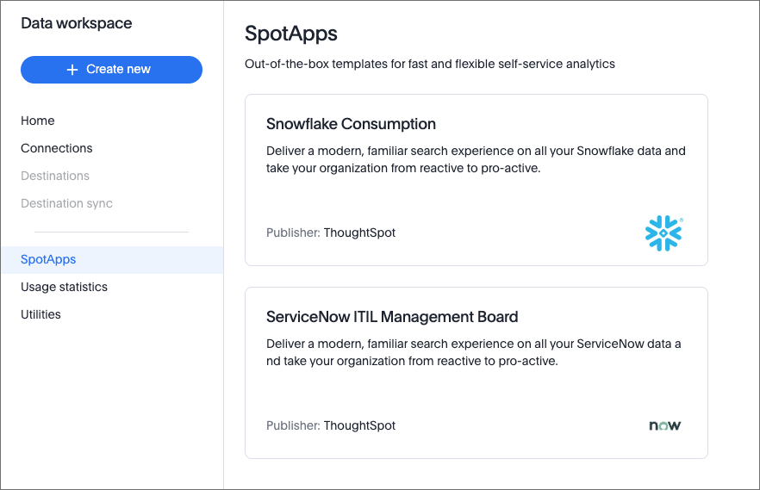Viewport: 760px width, 490px height.
Task: Go to Connections in the sidebar
Action: coord(57,148)
